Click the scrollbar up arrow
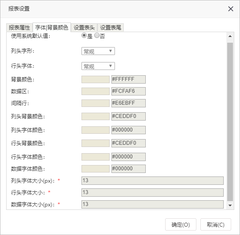The image size is (240, 235). click(x=230, y=36)
